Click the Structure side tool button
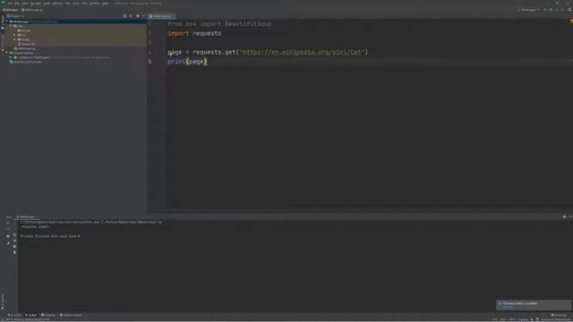The width and height of the screenshot is (573, 322). (x=3, y=42)
